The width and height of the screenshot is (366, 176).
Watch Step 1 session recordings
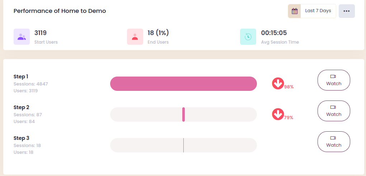coord(334,80)
